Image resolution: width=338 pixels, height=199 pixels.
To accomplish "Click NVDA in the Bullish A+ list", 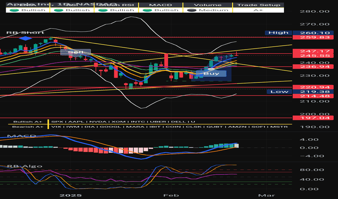I will [98, 122].
